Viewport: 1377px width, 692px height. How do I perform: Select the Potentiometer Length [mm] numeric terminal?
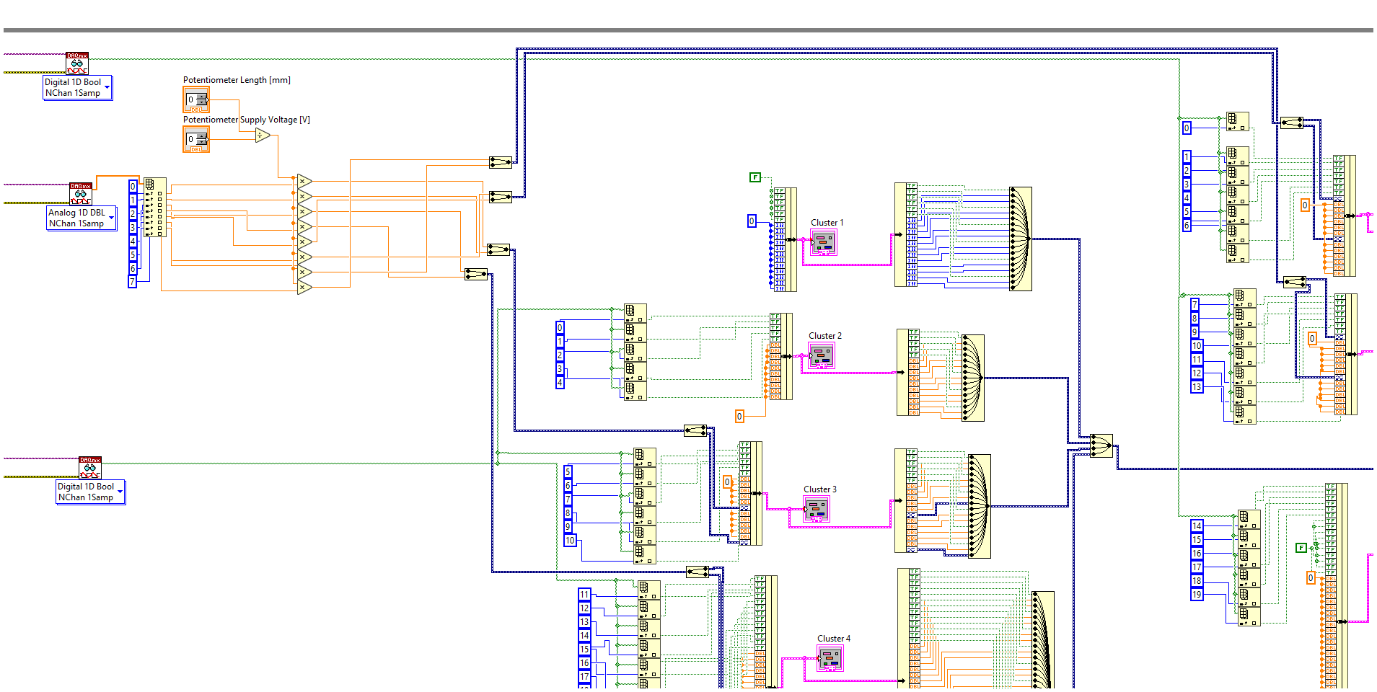(196, 99)
